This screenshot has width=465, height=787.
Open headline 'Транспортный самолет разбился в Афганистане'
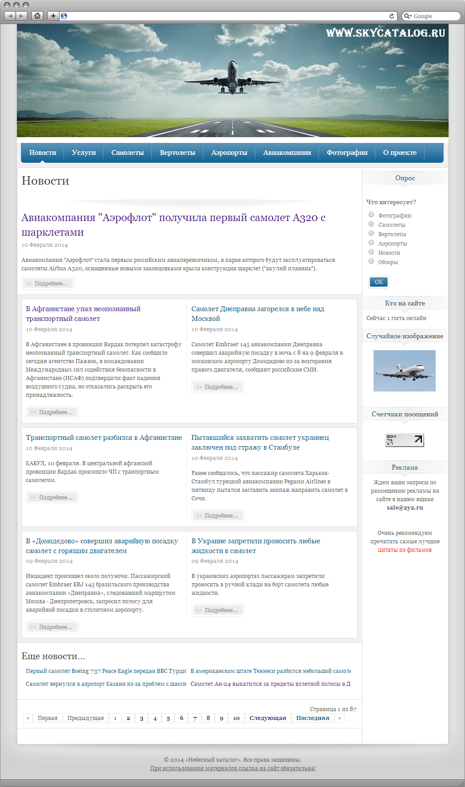pos(104,437)
